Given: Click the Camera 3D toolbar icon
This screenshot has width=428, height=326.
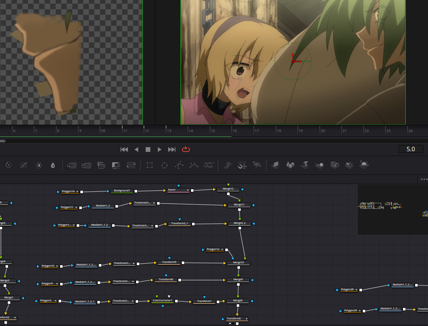Looking at the screenshot, I should 349,165.
